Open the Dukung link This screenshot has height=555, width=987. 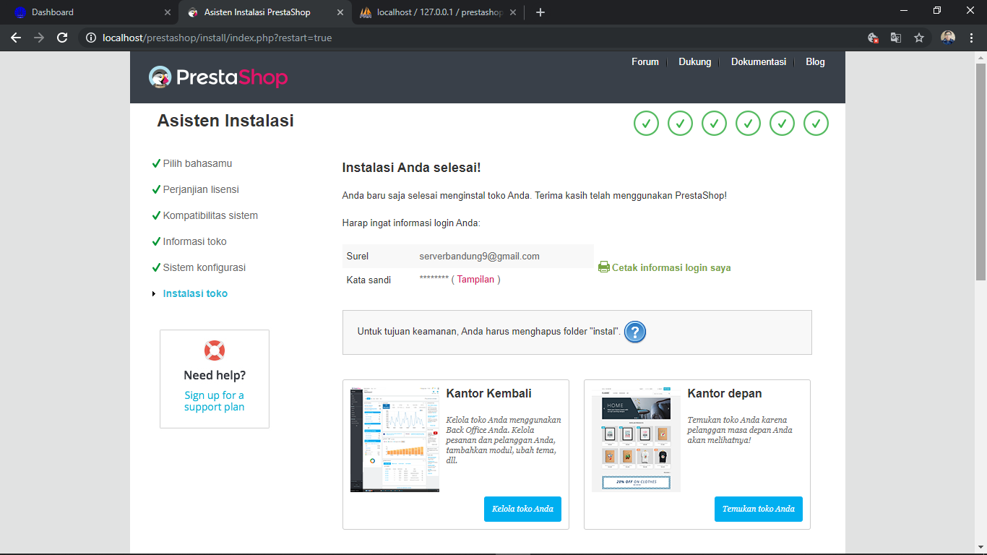695,62
